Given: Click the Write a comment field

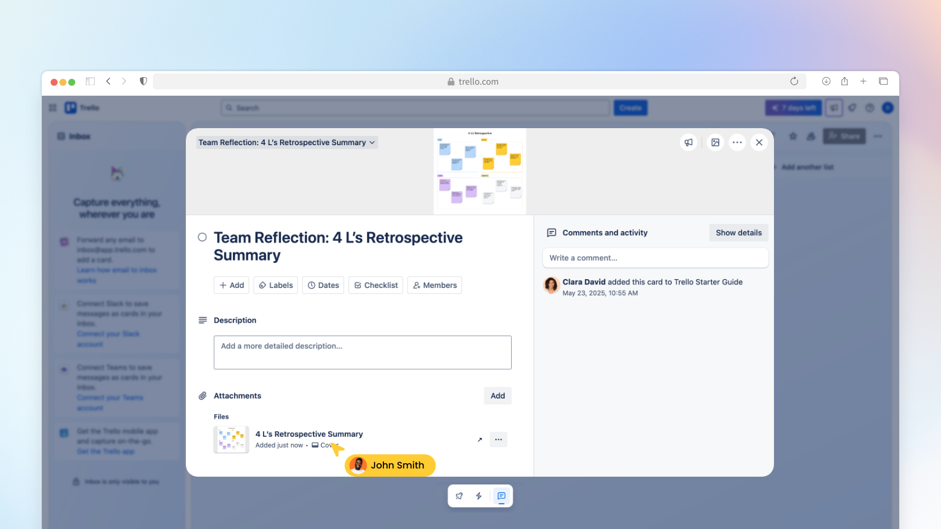Looking at the screenshot, I should click(x=655, y=257).
